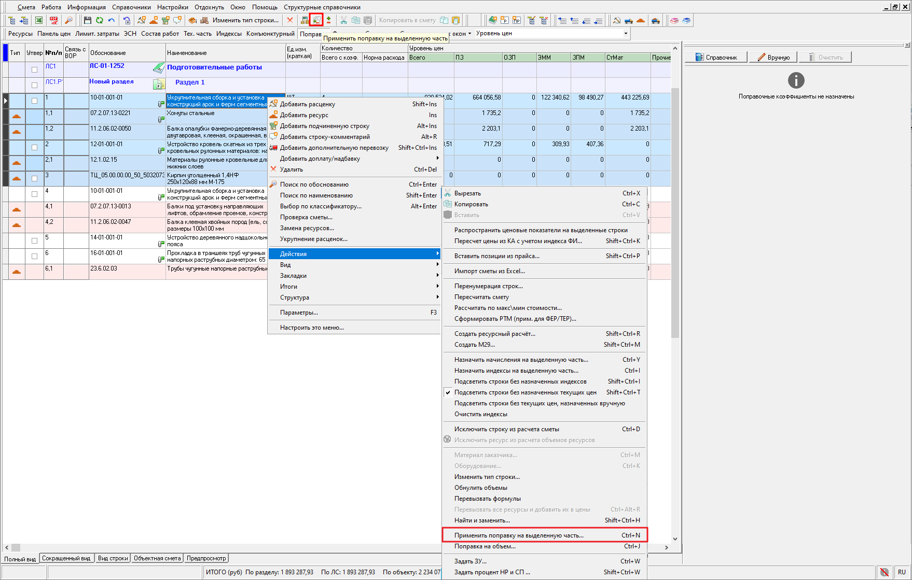Screen dimensions: 912x580
Task: Click the Вручную button
Action: pos(773,58)
